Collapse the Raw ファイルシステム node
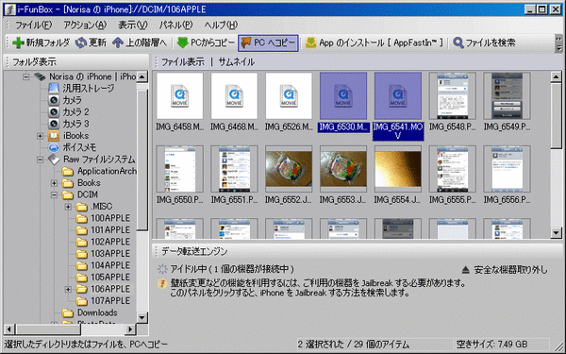This screenshot has width=566, height=354. click(x=40, y=160)
